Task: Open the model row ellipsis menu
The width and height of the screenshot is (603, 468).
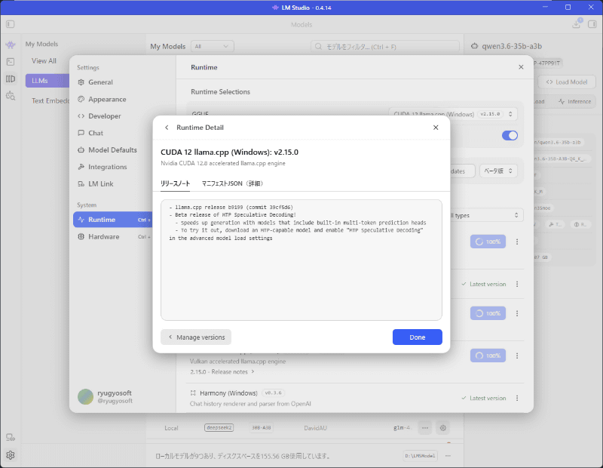Action: tap(425, 428)
